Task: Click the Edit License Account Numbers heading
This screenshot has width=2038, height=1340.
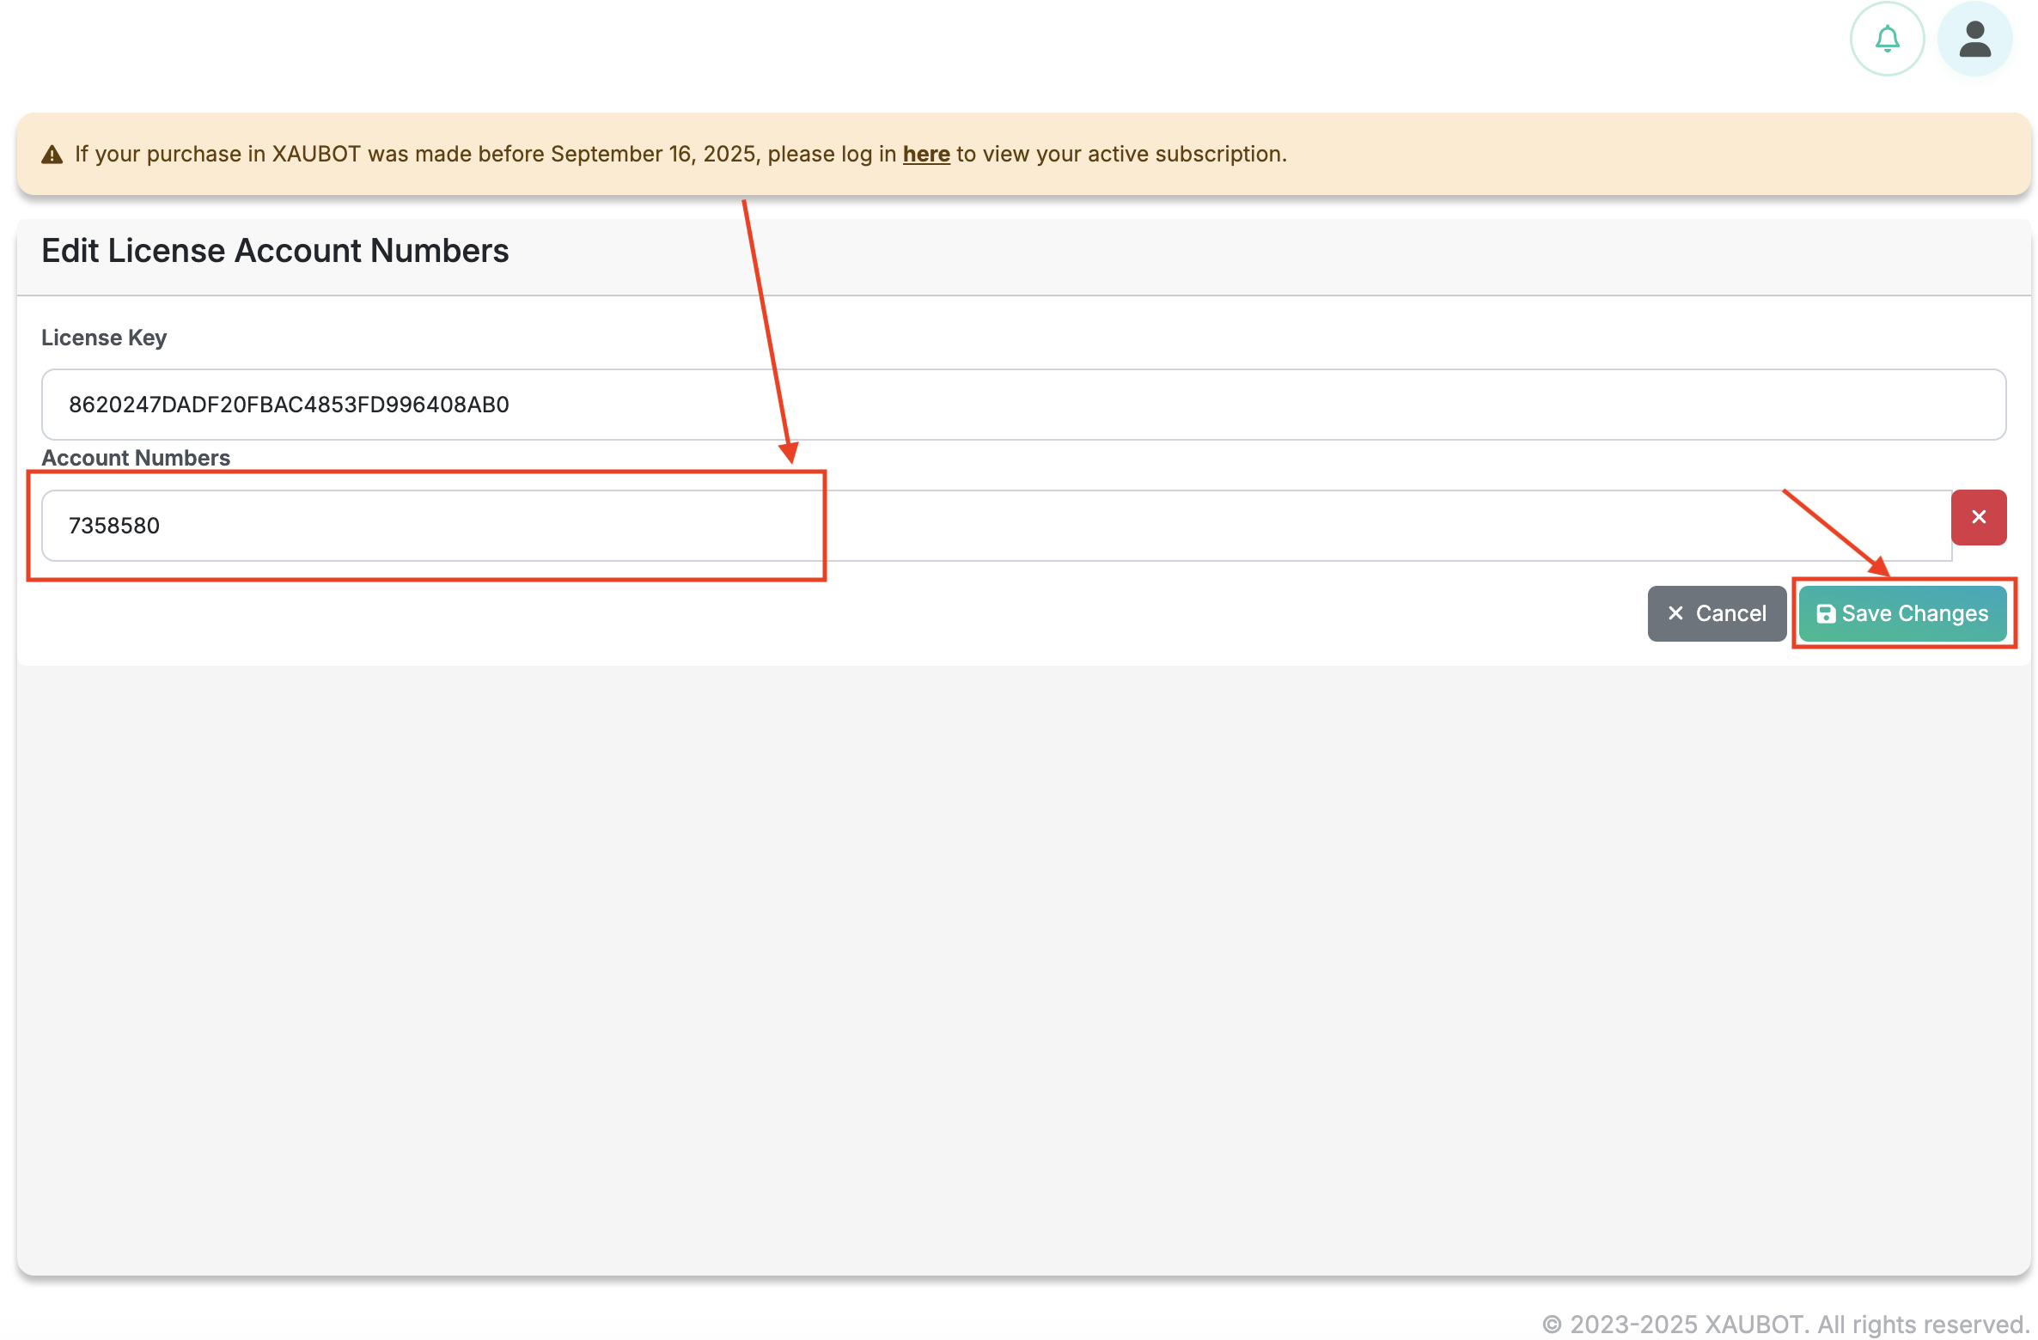Action: coord(275,251)
